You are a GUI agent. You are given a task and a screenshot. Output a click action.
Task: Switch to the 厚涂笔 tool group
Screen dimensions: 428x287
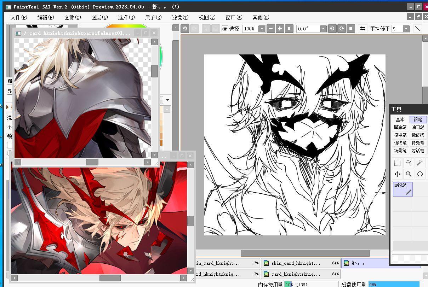[x=400, y=127]
